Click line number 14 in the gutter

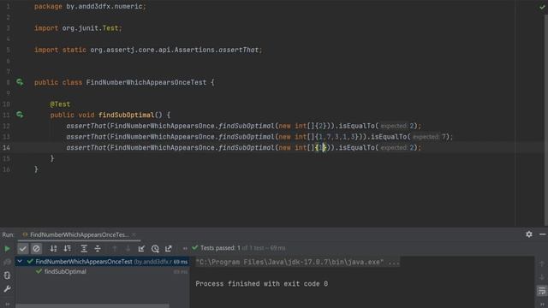7,148
